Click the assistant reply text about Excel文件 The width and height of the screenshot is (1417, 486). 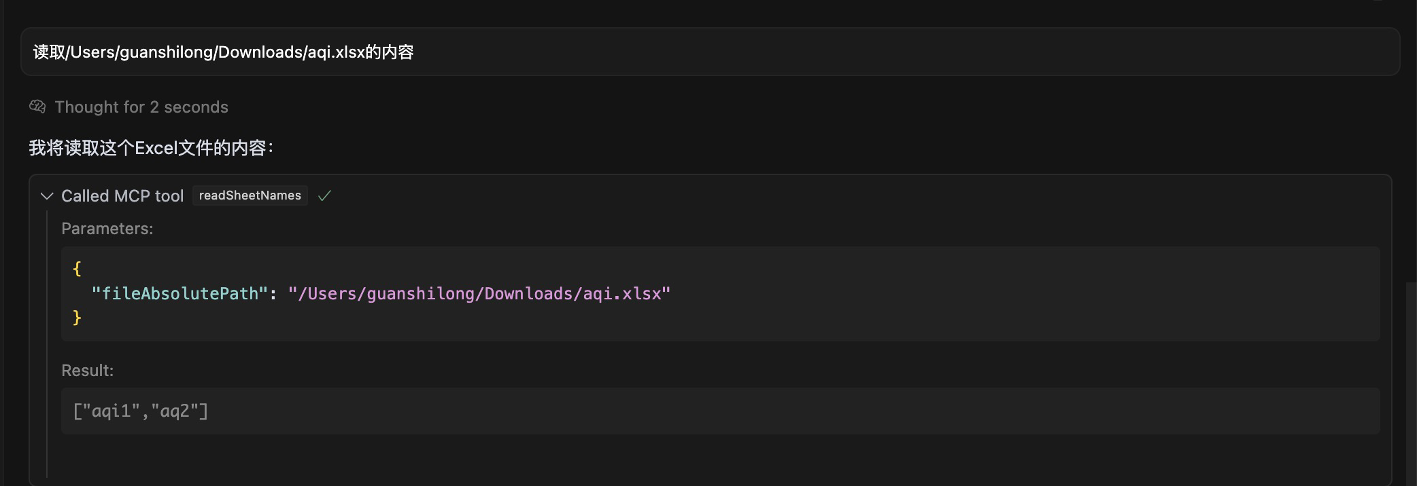tap(151, 148)
